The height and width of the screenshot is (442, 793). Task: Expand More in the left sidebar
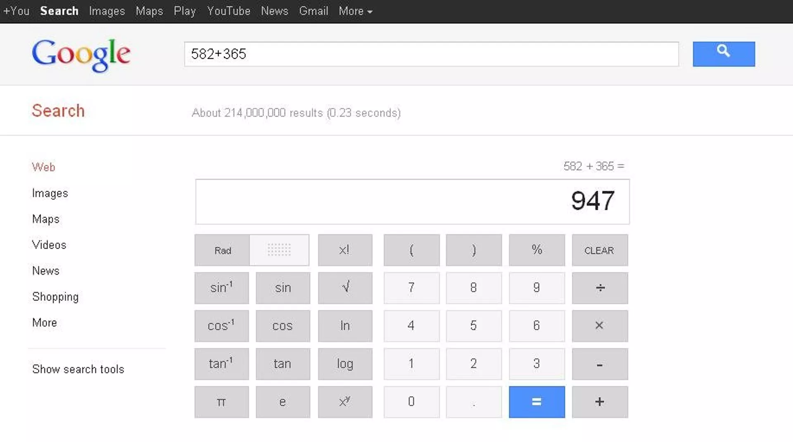[45, 323]
